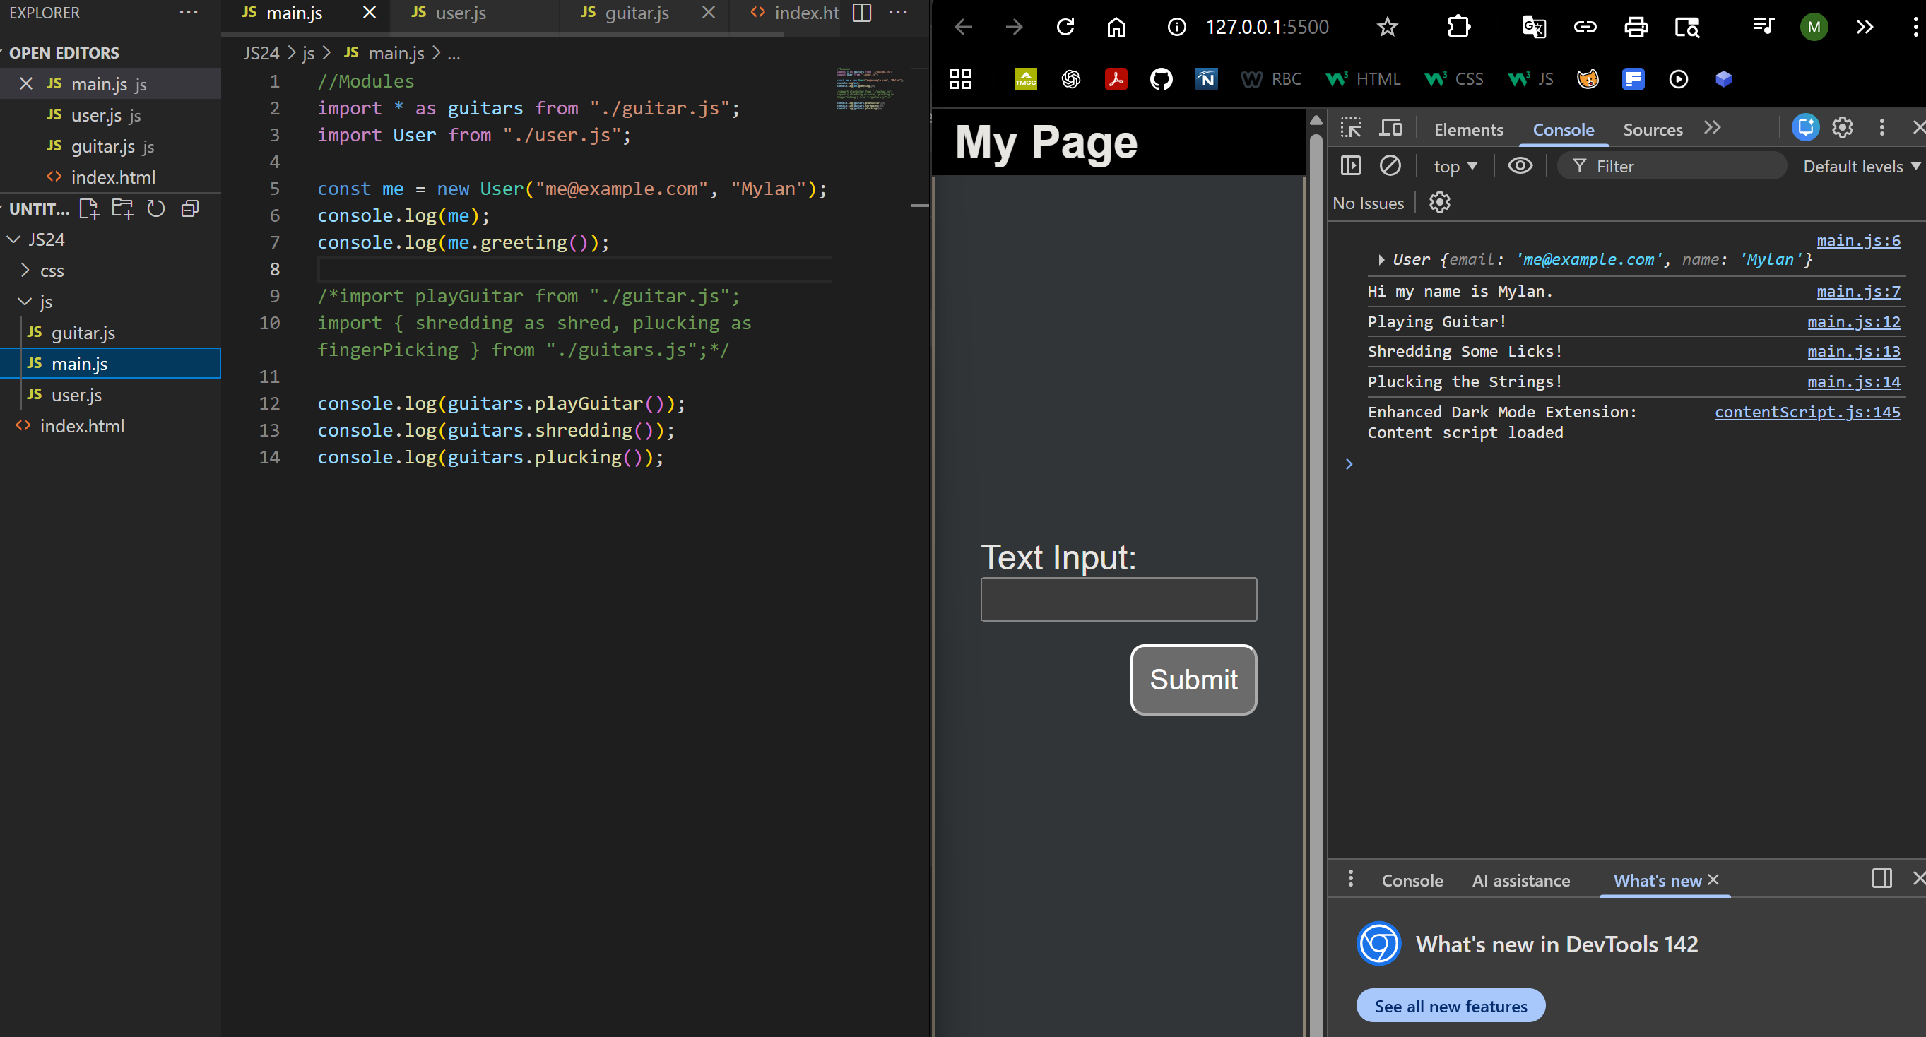The width and height of the screenshot is (1926, 1037).
Task: Toggle the console sidebar panel
Action: [1350, 165]
